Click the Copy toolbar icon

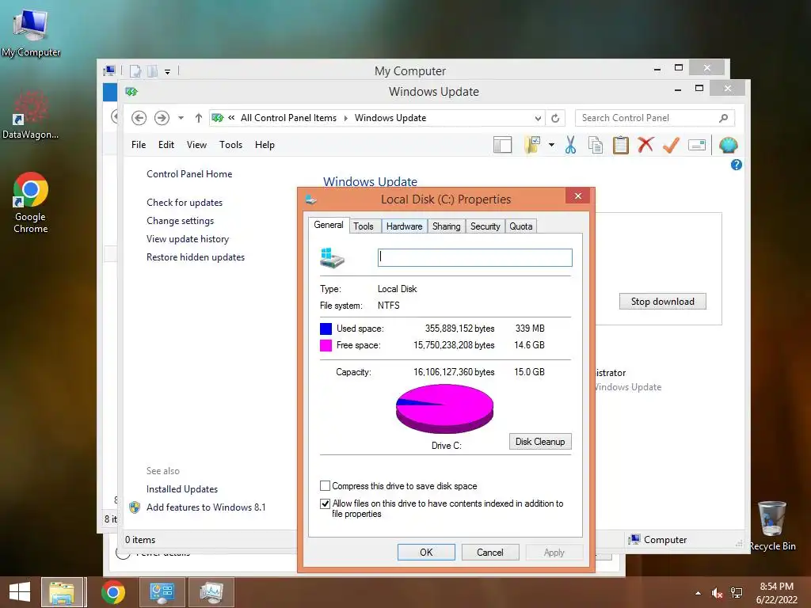(596, 146)
